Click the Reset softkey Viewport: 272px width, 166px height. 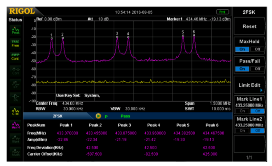coord(249,26)
